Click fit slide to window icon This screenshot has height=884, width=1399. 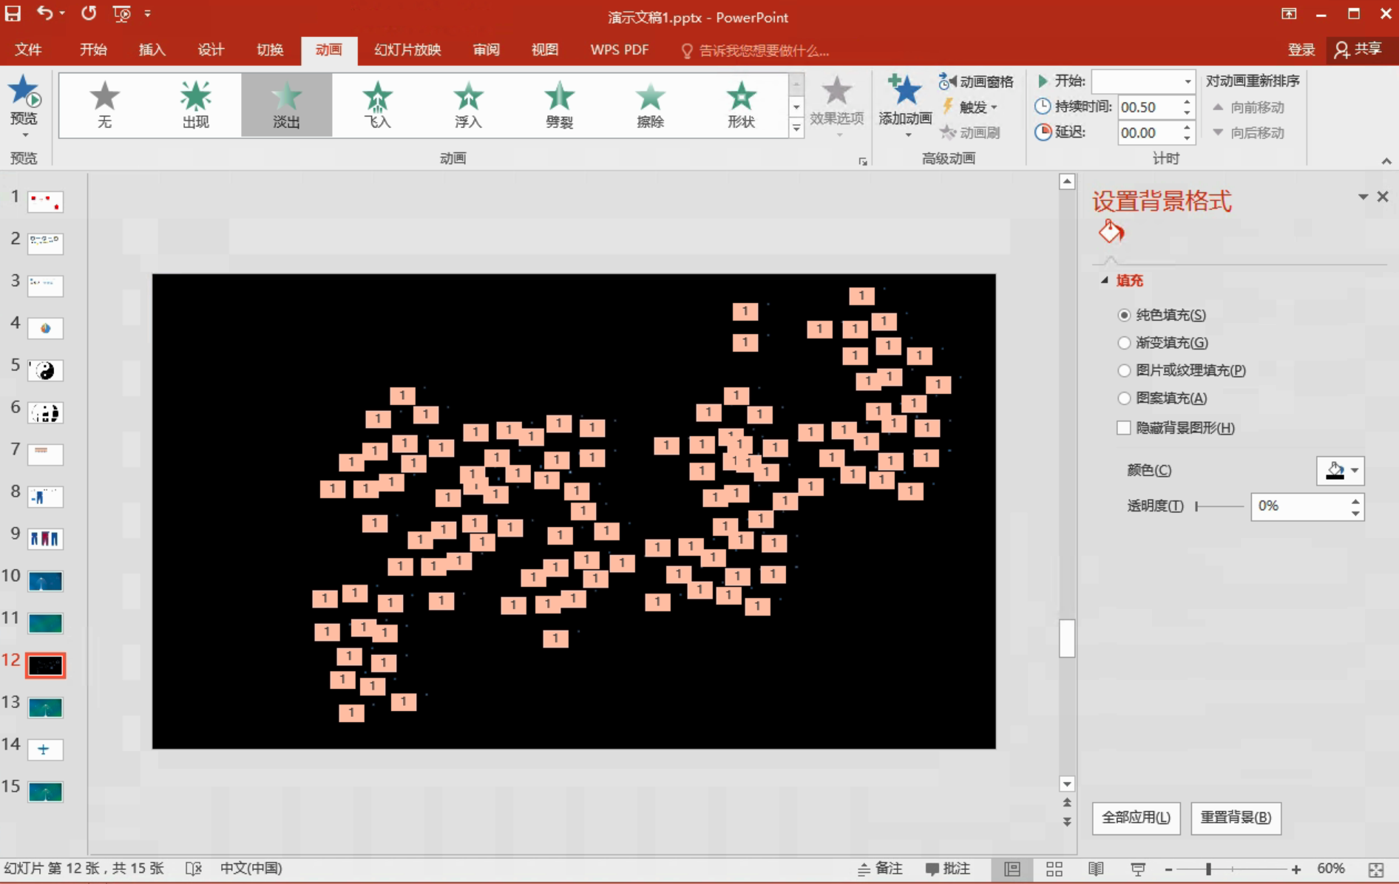(x=1376, y=869)
